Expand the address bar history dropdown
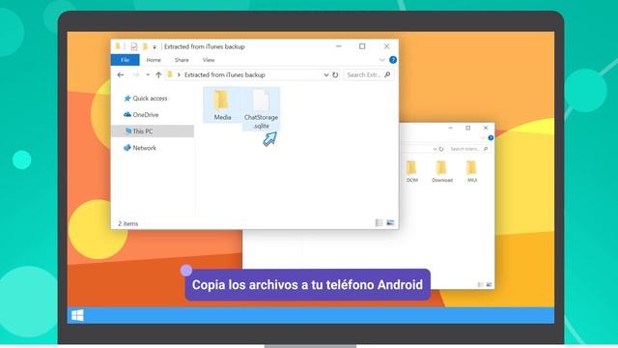The image size is (618, 348). (x=326, y=74)
